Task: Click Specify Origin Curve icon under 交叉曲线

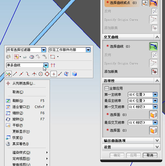Action: tap(153, 63)
